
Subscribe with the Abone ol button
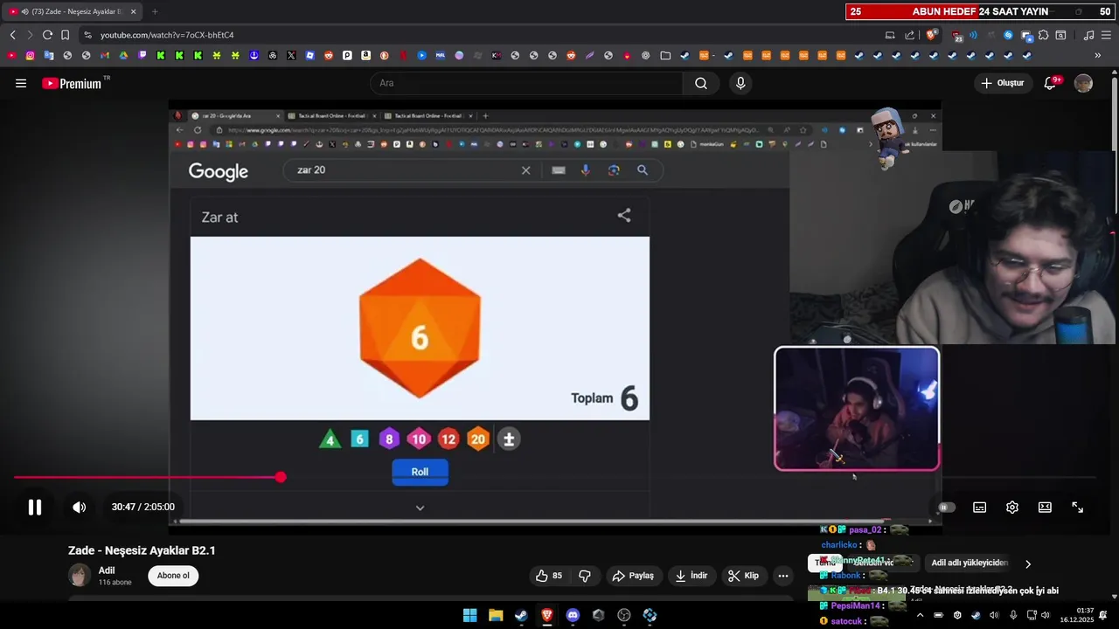click(x=173, y=576)
